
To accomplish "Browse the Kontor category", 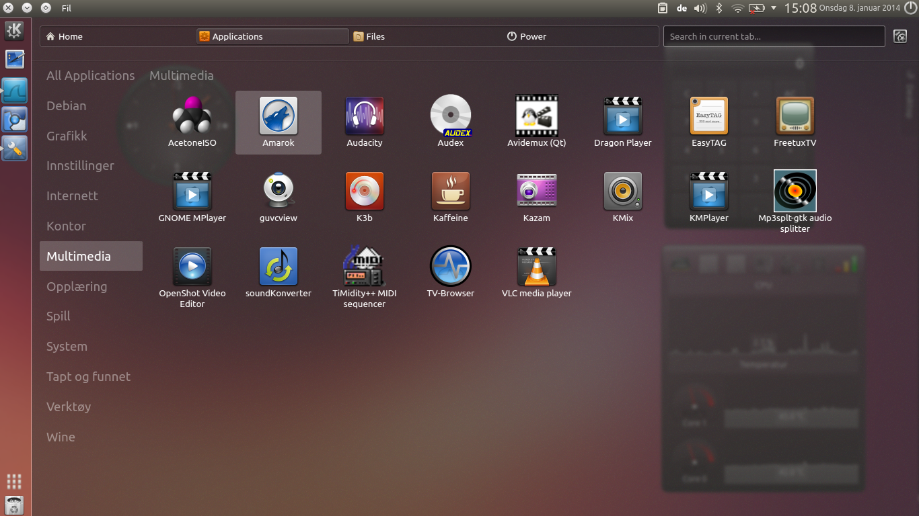I will 91,226.
